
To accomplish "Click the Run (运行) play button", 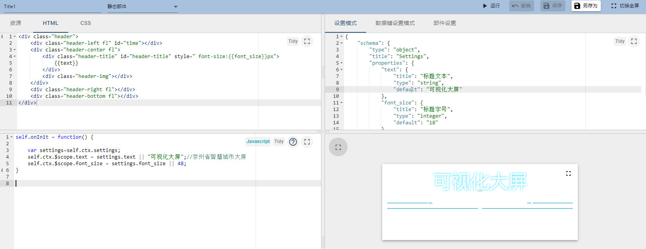I will click(x=491, y=6).
